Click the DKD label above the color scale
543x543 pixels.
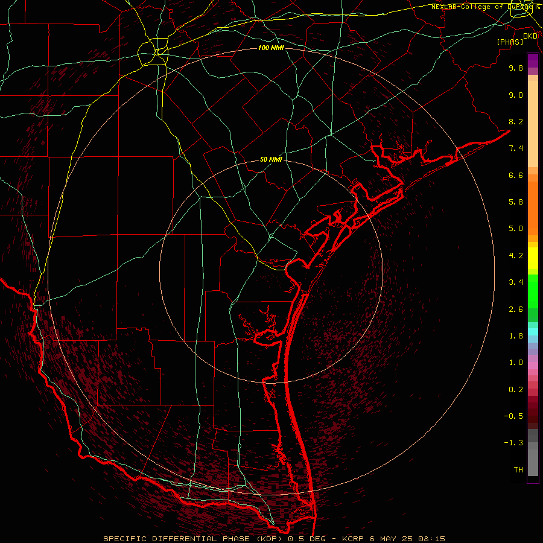[x=530, y=36]
